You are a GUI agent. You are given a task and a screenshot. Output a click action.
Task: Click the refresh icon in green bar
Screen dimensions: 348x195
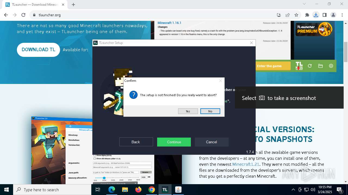310,66
